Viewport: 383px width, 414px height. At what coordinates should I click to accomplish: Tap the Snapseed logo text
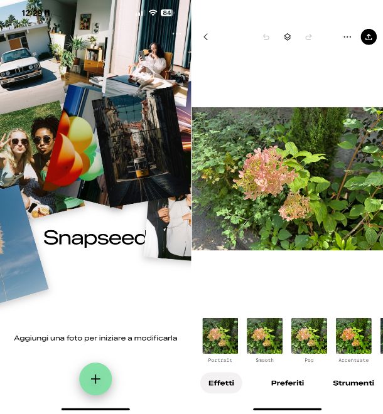(95, 238)
